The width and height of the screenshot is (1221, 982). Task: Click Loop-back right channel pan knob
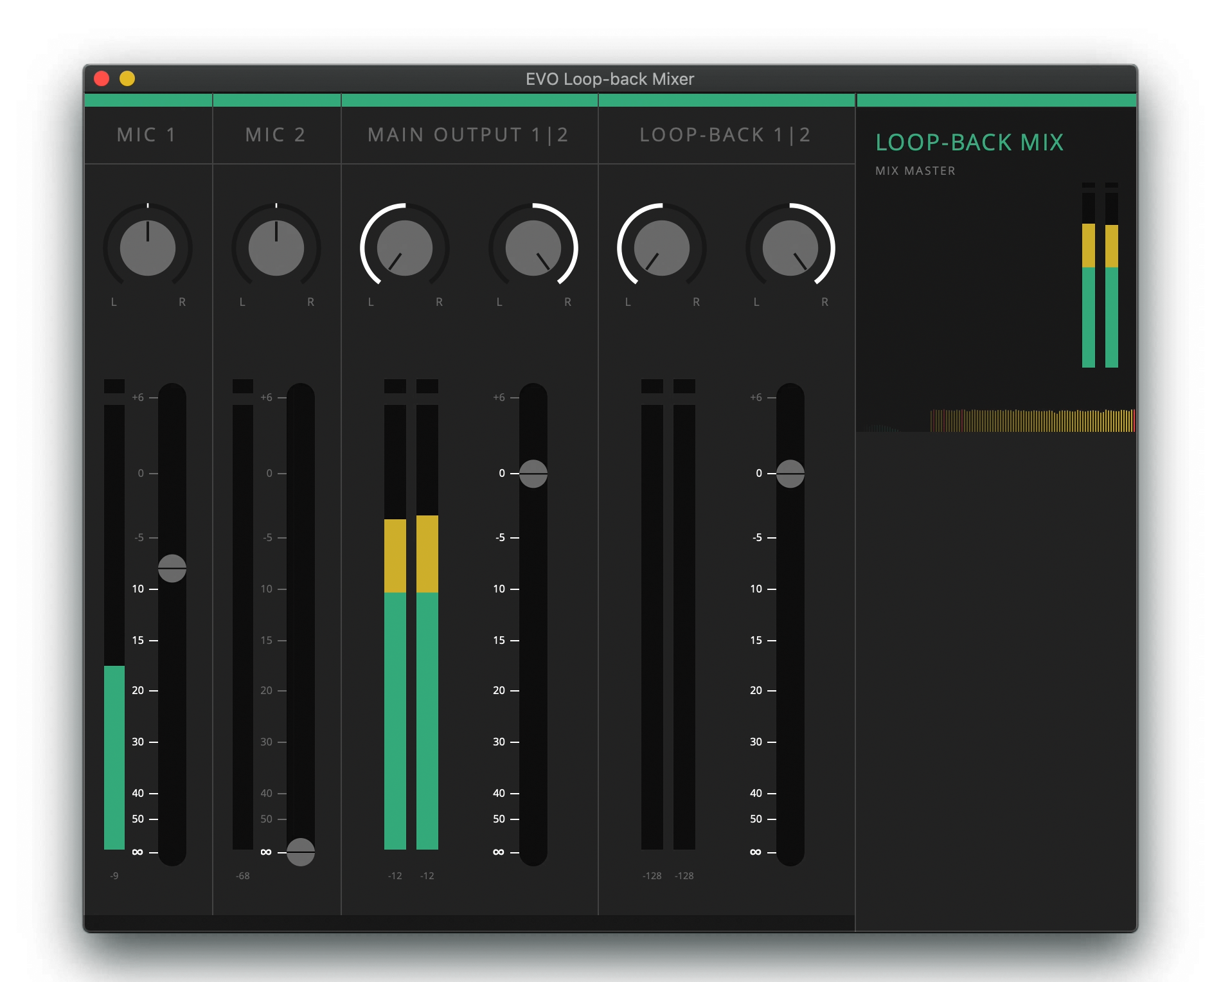coord(790,248)
